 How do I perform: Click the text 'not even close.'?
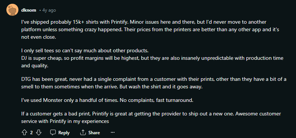pyautogui.click(x=39, y=37)
